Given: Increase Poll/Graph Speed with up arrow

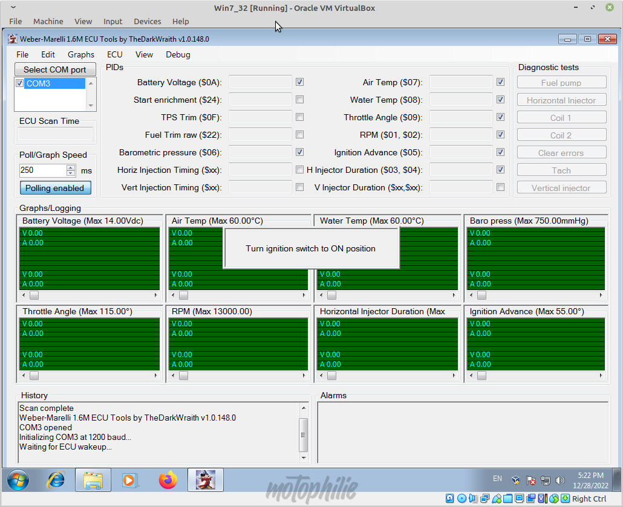Looking at the screenshot, I should [71, 168].
